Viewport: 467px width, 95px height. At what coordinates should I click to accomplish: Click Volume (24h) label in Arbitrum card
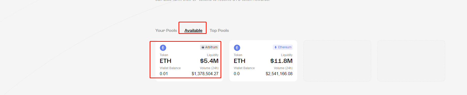(209, 68)
